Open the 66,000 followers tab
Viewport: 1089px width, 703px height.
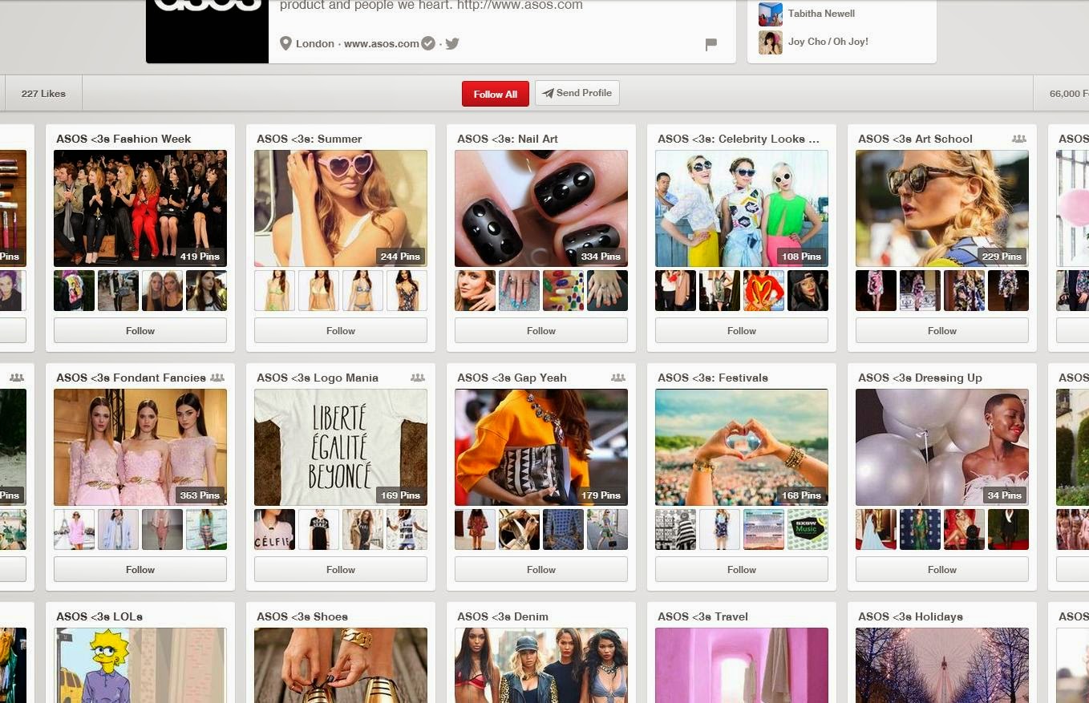click(x=1062, y=94)
